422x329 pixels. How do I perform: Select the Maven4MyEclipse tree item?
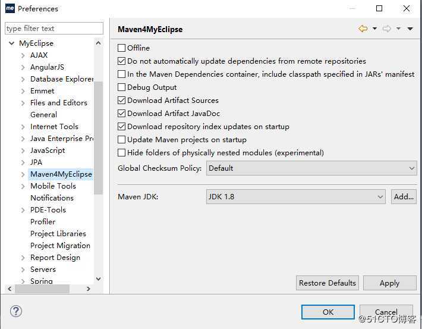(61, 174)
